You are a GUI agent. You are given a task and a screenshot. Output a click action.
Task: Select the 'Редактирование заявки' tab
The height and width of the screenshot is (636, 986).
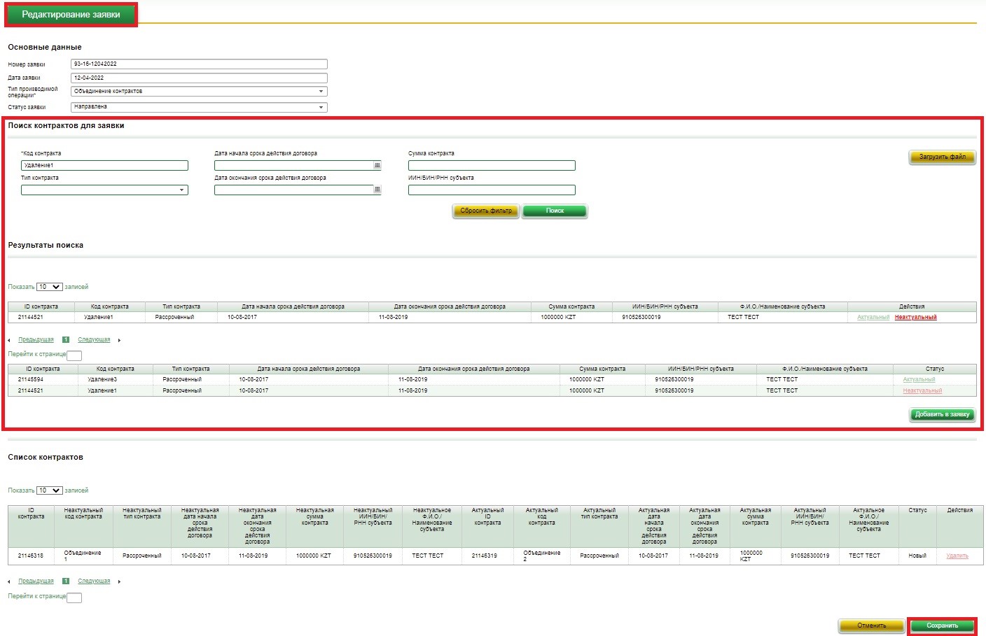click(71, 15)
